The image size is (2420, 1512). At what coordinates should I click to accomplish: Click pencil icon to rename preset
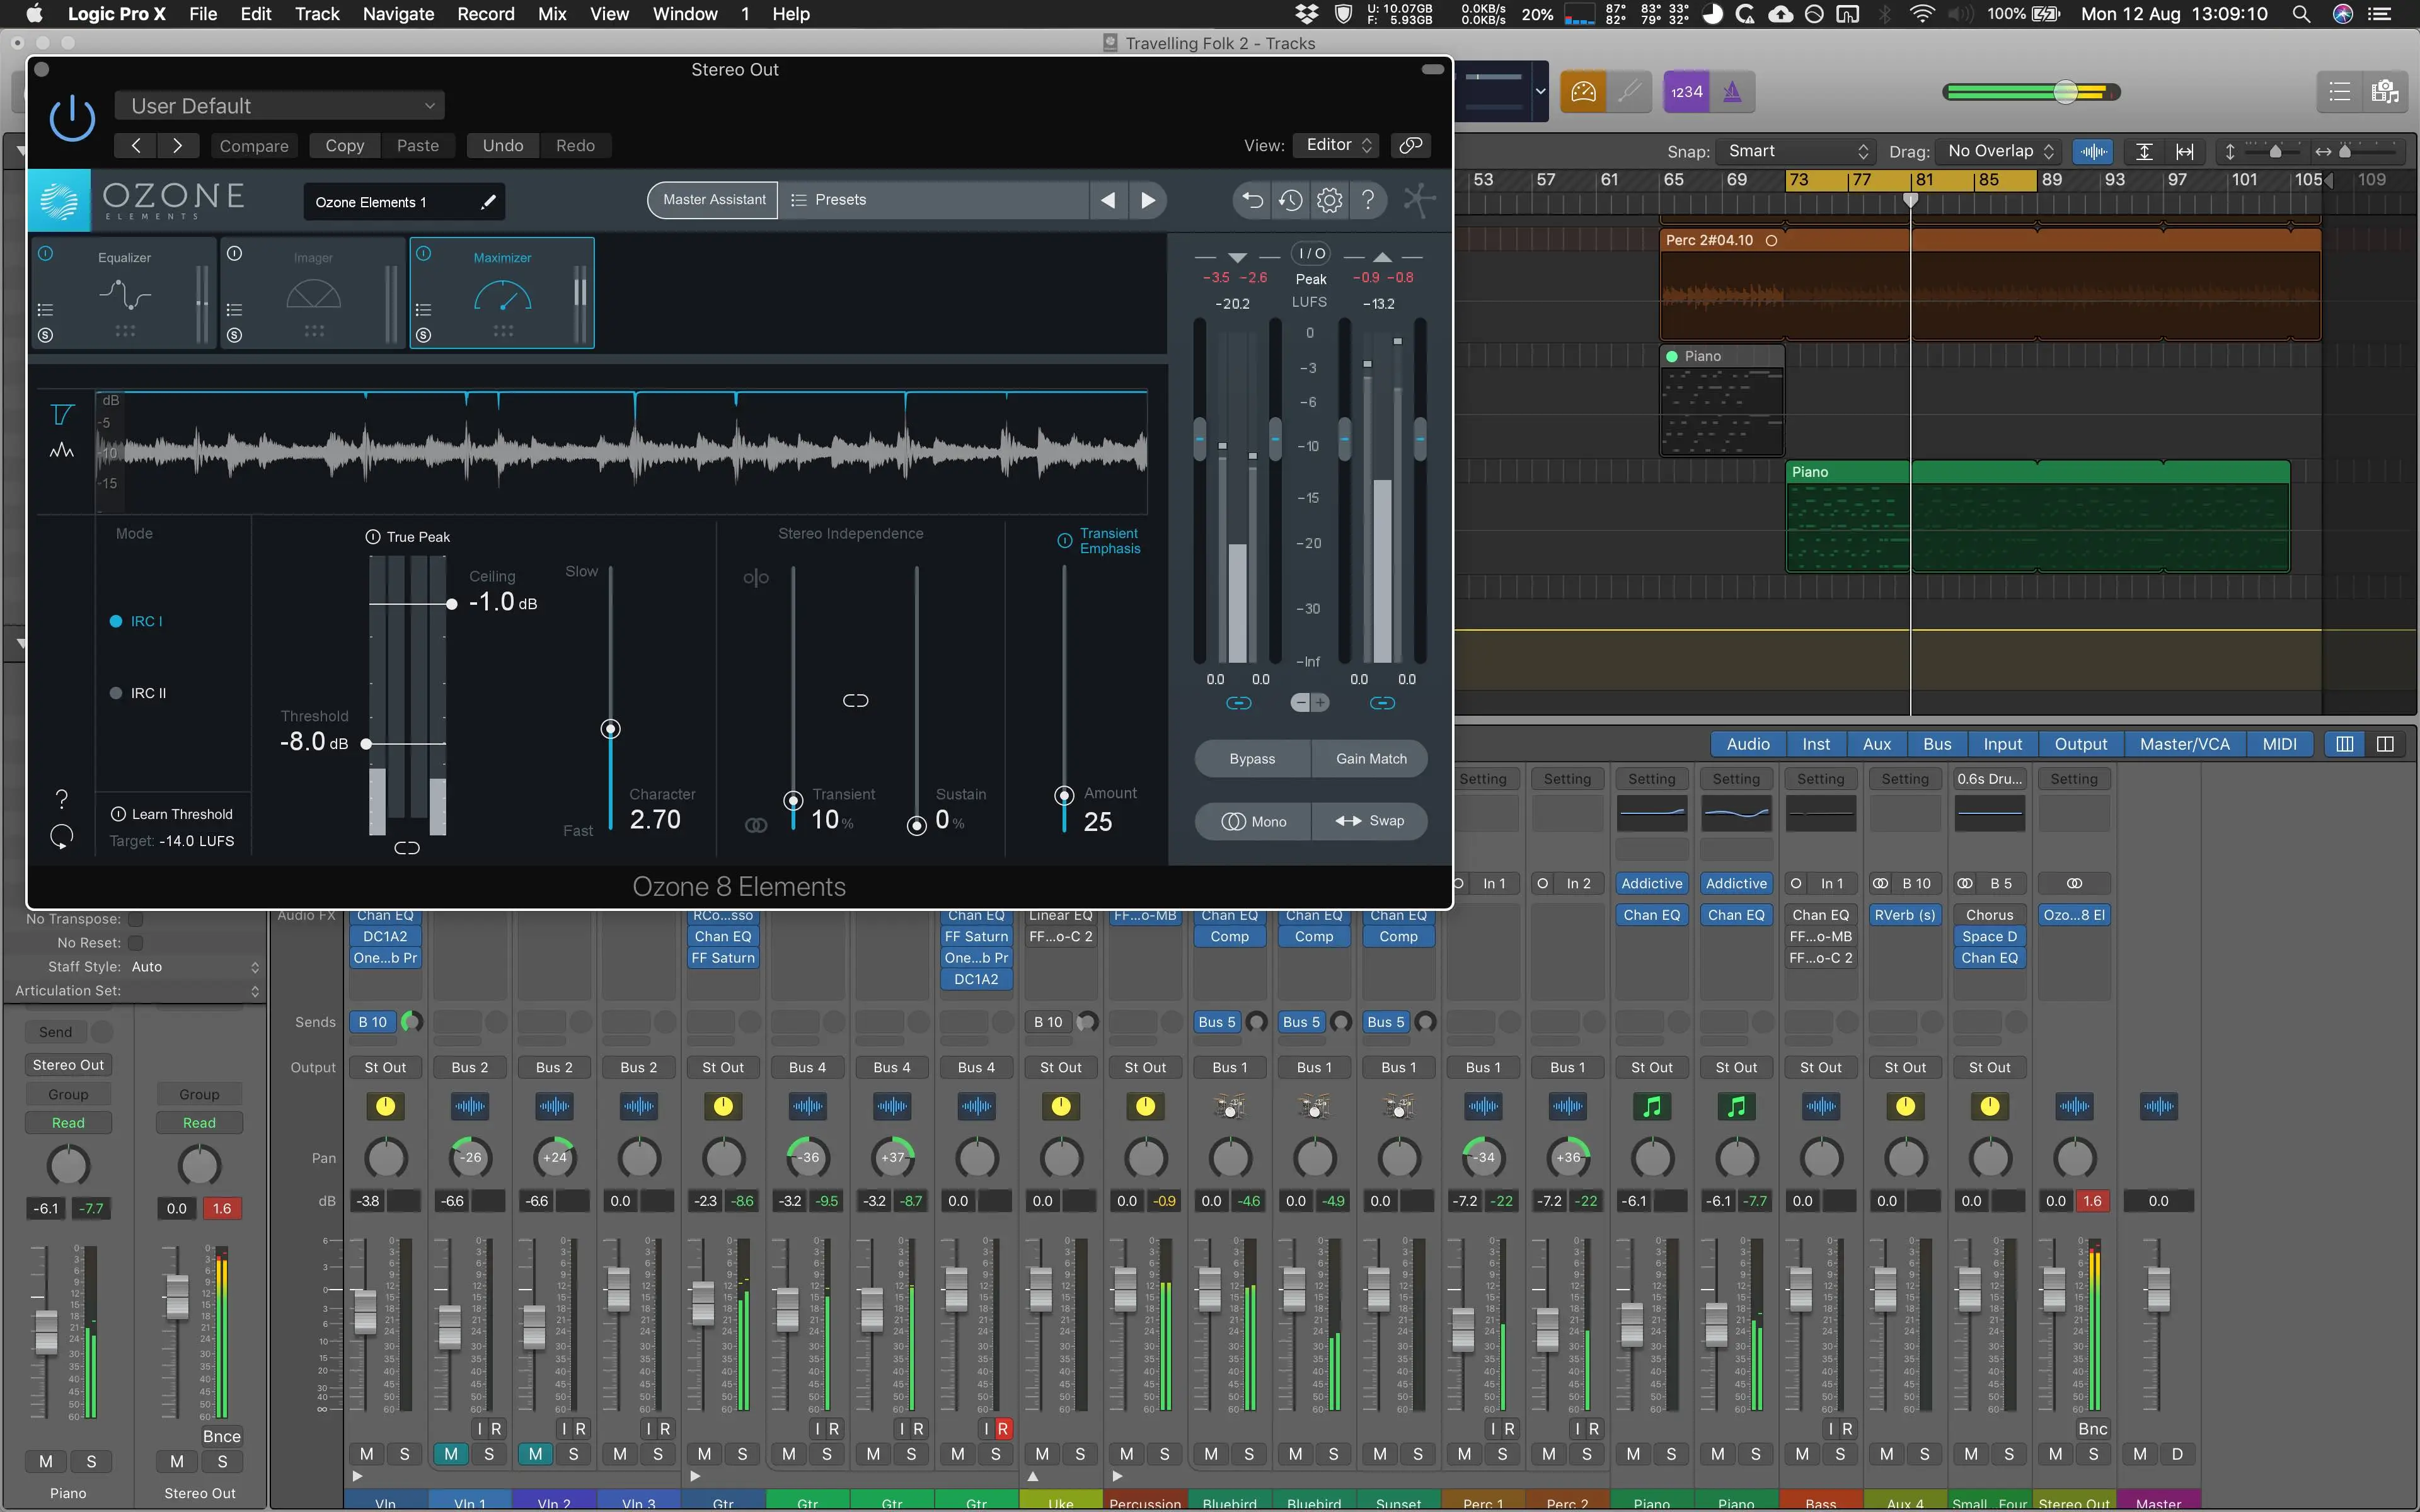488,202
